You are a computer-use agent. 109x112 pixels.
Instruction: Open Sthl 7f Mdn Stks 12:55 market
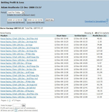point(18,82)
